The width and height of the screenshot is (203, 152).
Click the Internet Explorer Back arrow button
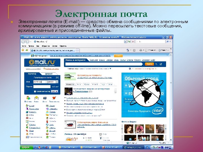pyautogui.click(x=23, y=41)
